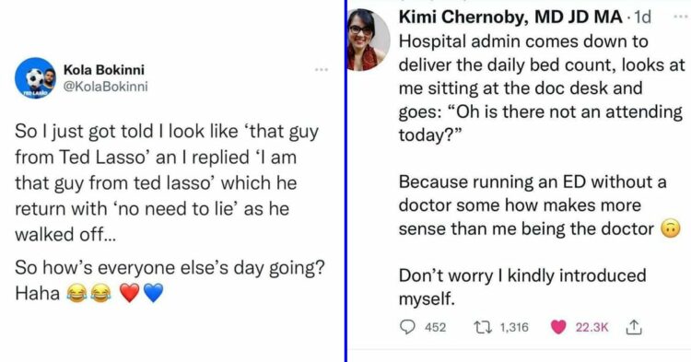Open the 1,316 retweets count
Image resolution: width=691 pixels, height=362 pixels.
pyautogui.click(x=514, y=327)
